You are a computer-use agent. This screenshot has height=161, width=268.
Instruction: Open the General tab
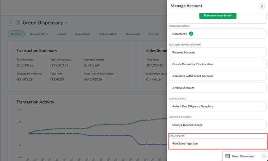click(61, 34)
